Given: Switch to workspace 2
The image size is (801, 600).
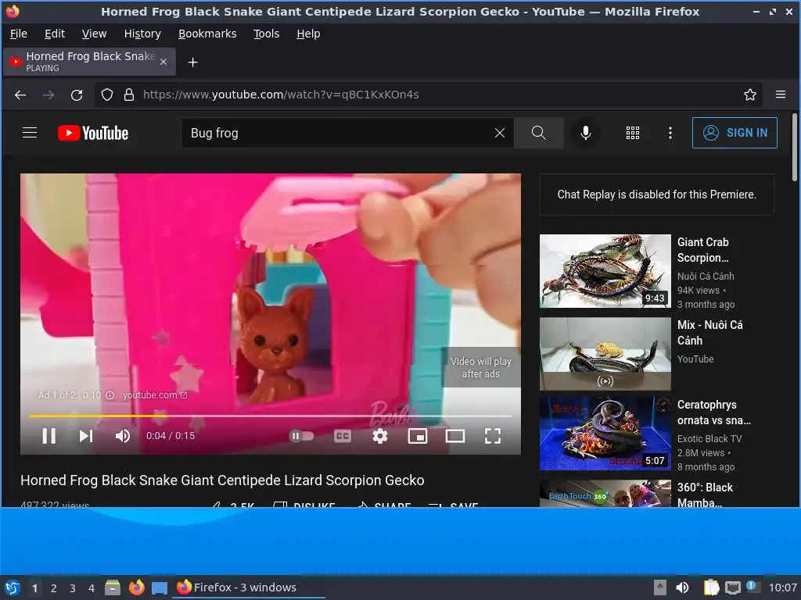Looking at the screenshot, I should 54,588.
